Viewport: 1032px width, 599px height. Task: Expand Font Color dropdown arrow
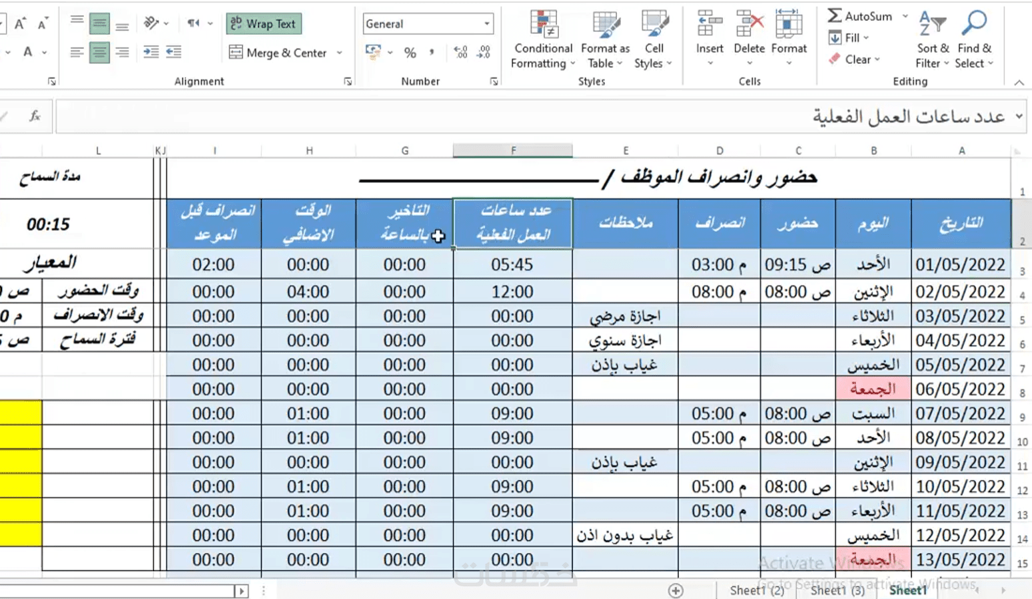pyautogui.click(x=45, y=52)
